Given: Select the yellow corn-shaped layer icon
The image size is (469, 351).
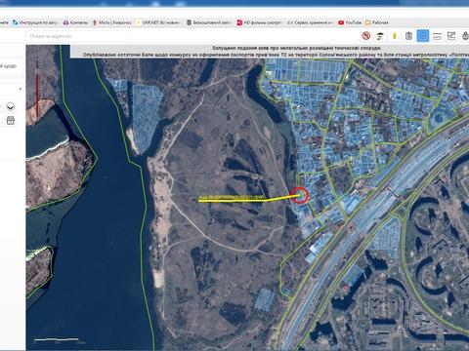Looking at the screenshot, I should coord(395,36).
